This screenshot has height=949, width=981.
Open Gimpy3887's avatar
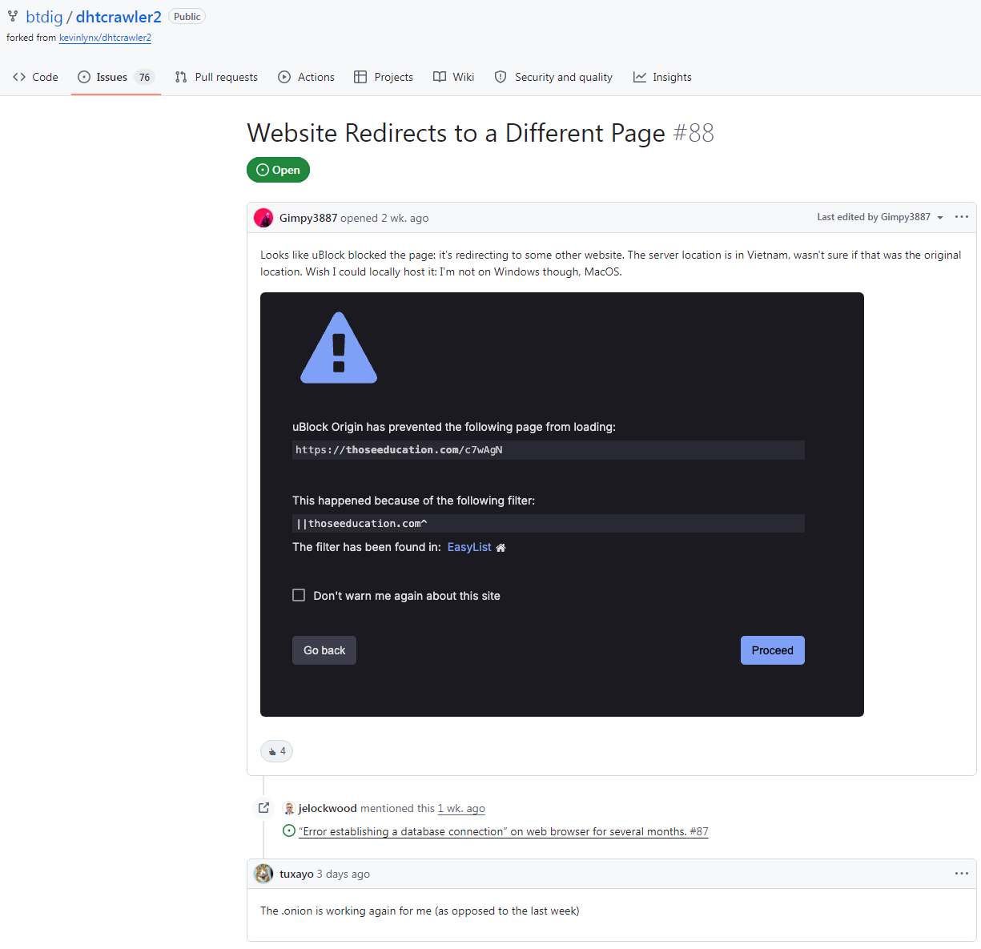tap(263, 218)
